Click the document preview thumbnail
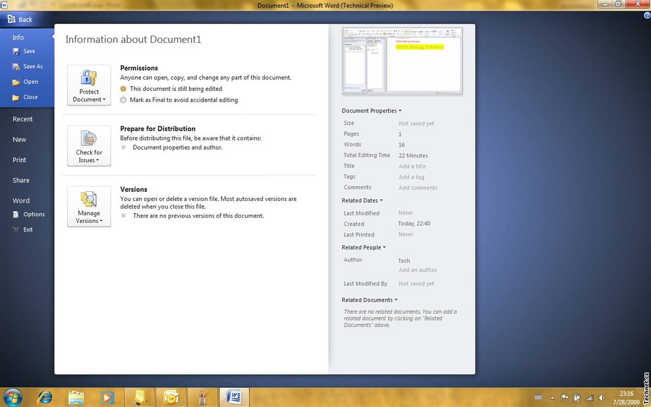 (x=402, y=61)
